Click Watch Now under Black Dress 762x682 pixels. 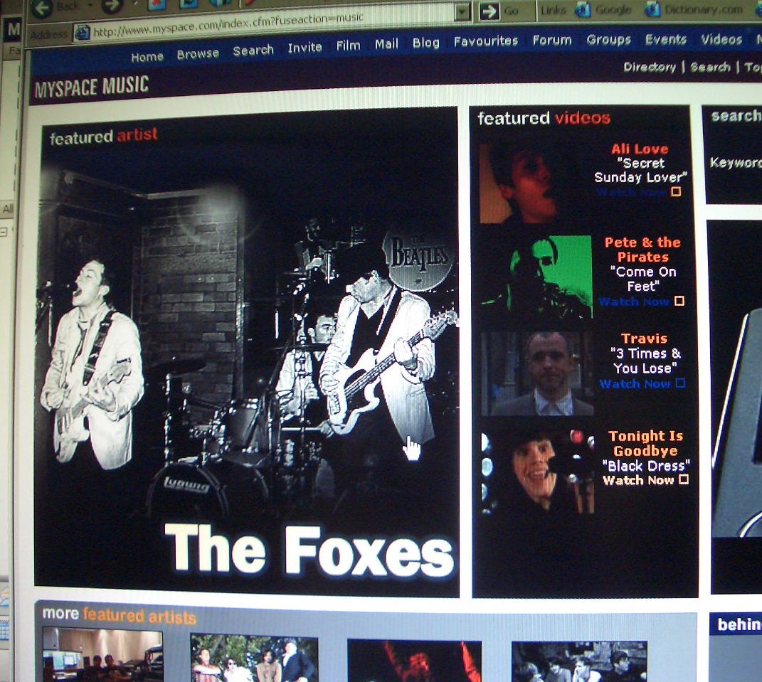point(638,480)
